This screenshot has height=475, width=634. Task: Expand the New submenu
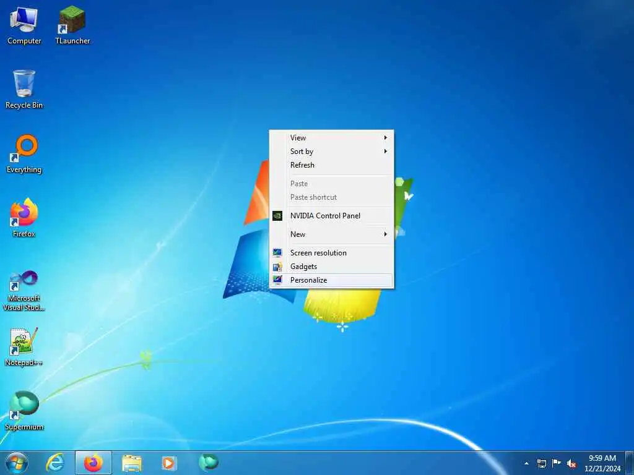pyautogui.click(x=331, y=234)
